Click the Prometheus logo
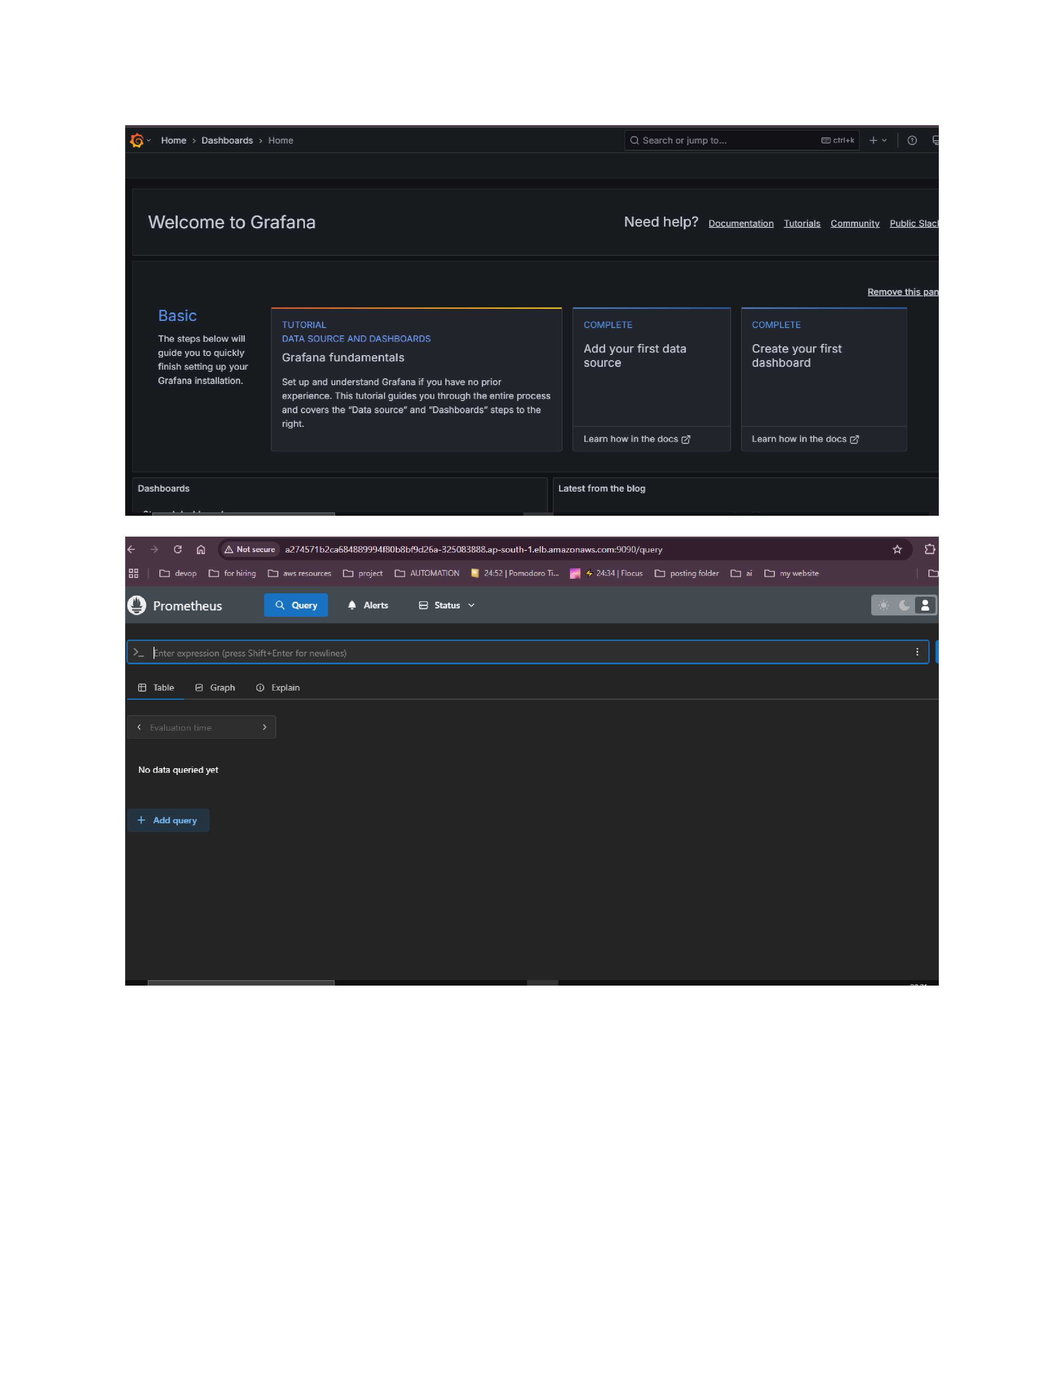The image size is (1064, 1377). pyautogui.click(x=137, y=605)
